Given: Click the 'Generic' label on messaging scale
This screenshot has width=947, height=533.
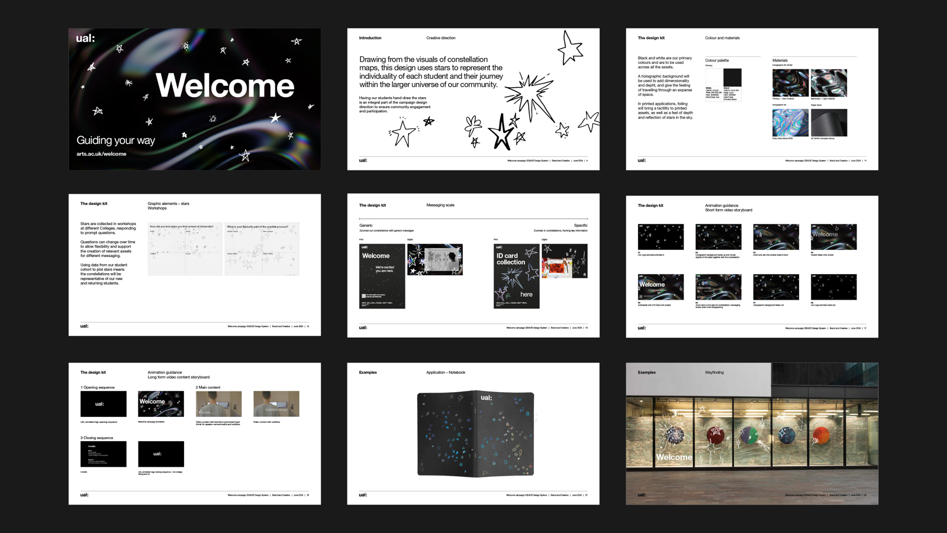Looking at the screenshot, I should point(366,226).
